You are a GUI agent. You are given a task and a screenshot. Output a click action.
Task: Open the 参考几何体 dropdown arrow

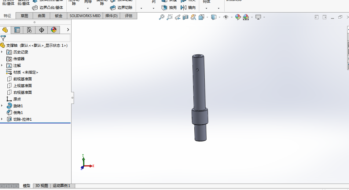click(206, 9)
